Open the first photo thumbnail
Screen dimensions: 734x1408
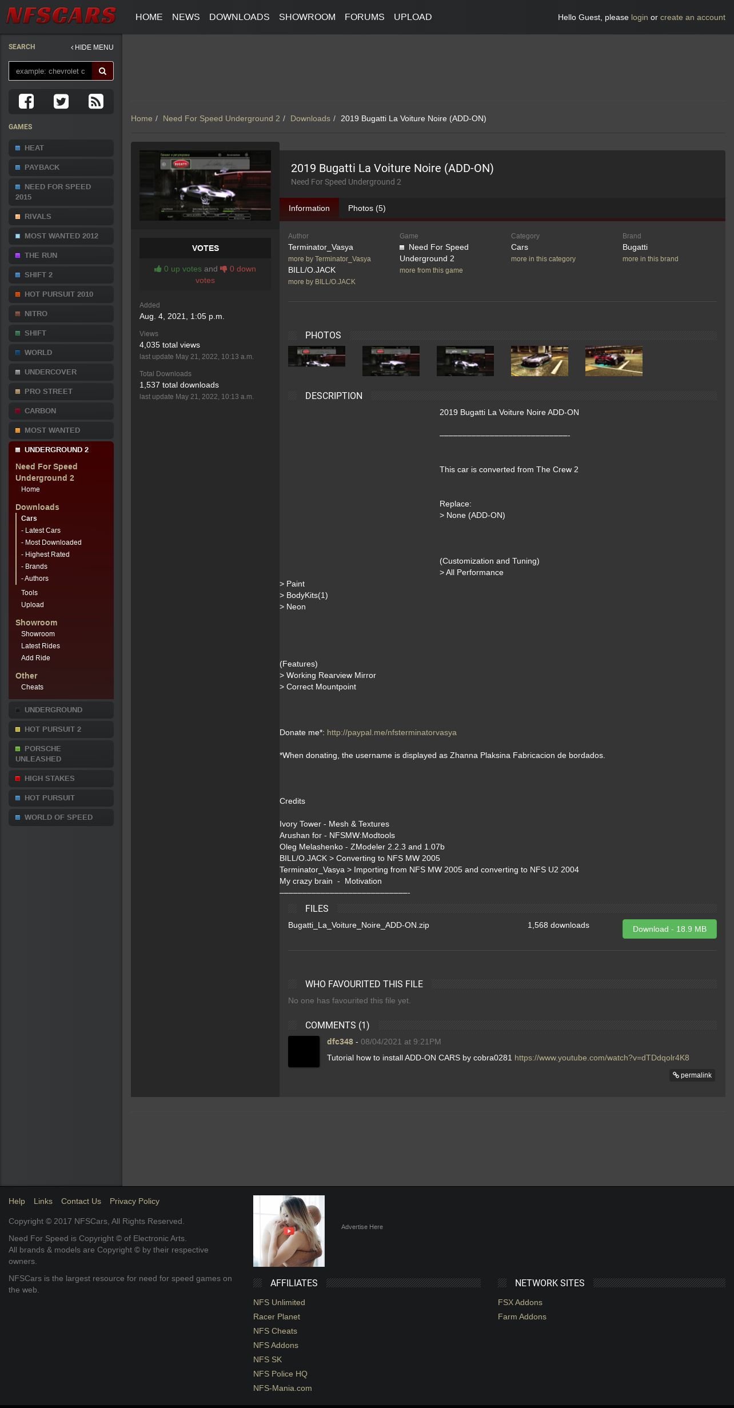coord(317,356)
